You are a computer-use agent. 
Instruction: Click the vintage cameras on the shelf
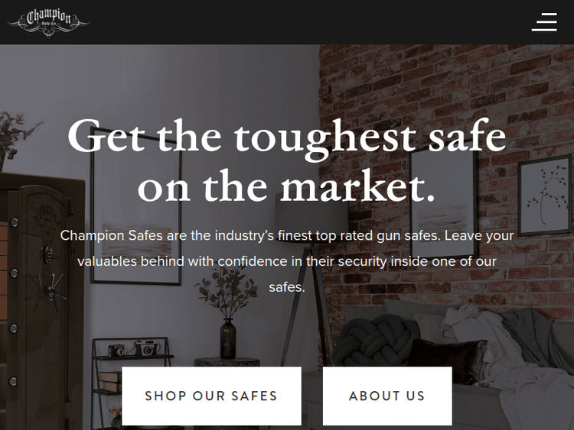click(134, 349)
